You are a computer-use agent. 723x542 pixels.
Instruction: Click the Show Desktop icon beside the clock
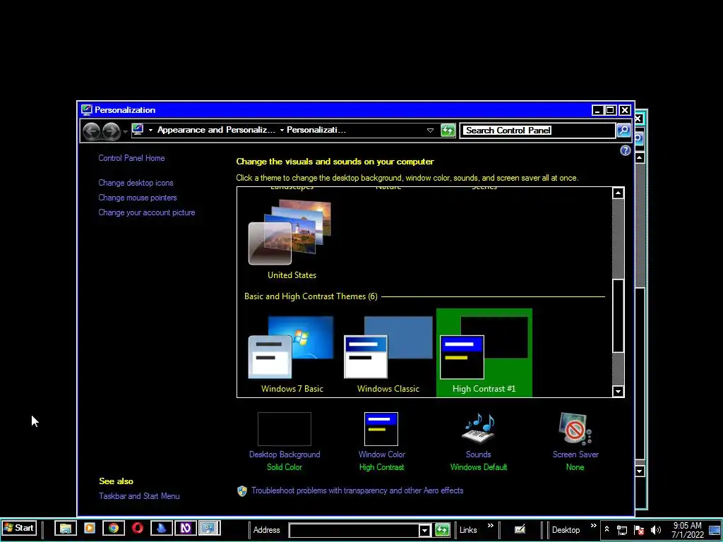point(715,531)
